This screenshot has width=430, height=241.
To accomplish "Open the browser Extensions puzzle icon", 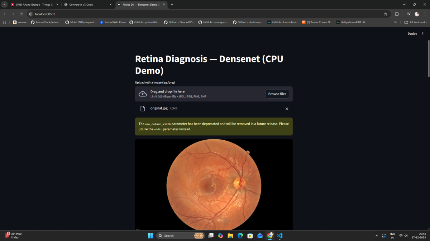I will tap(397, 14).
